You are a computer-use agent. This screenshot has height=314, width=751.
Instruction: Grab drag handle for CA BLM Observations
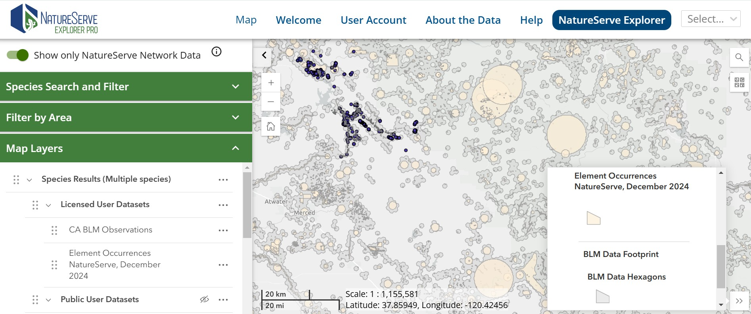point(54,230)
